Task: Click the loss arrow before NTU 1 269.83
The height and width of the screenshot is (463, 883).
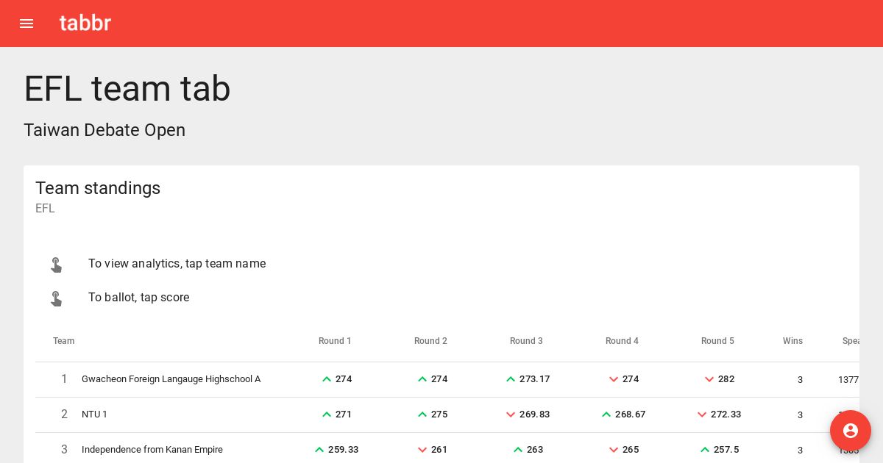Action: point(511,414)
